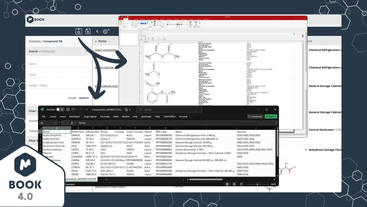Click the Health / Safety search field
The image size is (367, 207).
[x=58, y=85]
